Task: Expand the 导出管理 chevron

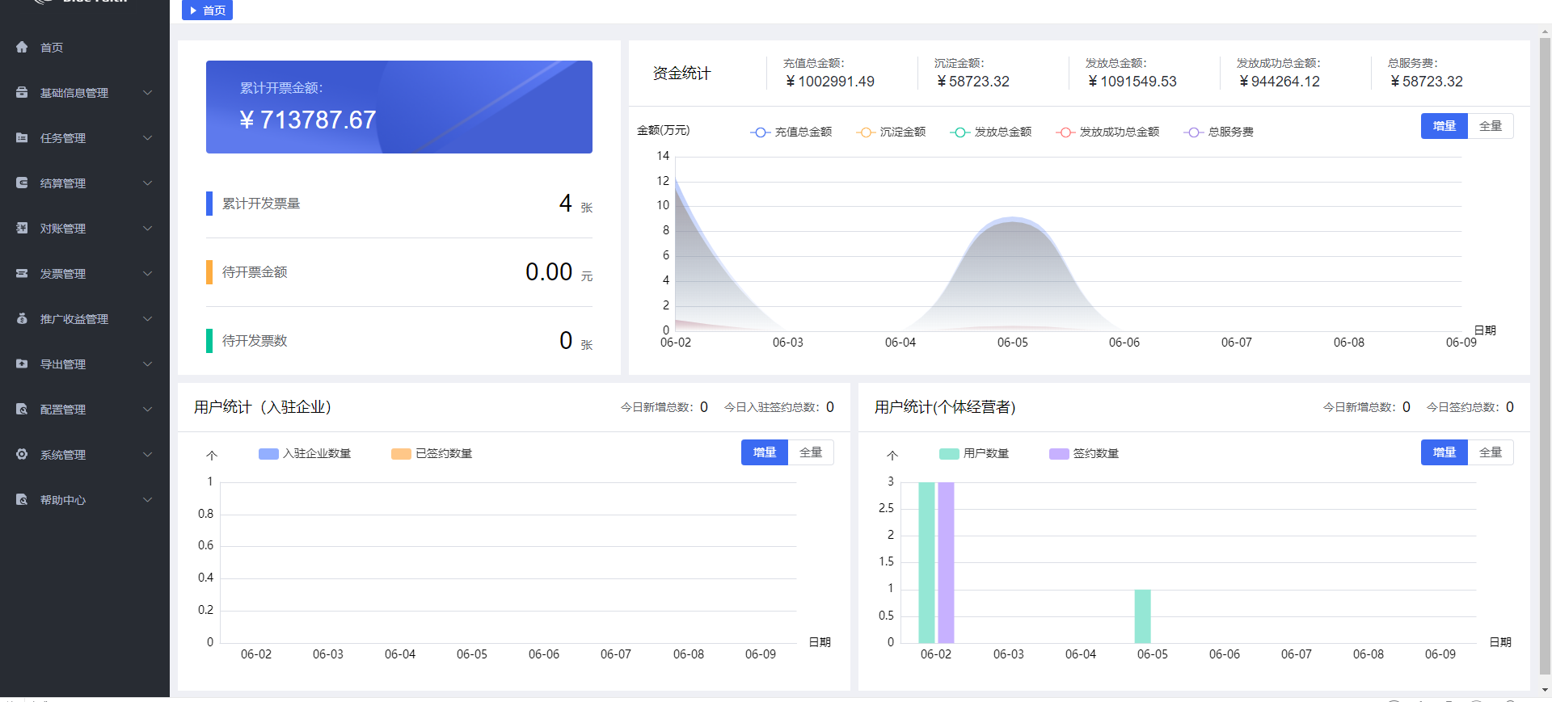Action: coord(148,364)
